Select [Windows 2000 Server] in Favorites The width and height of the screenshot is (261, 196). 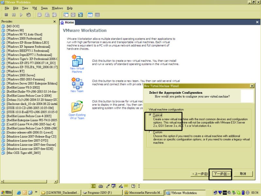[x=21, y=75]
